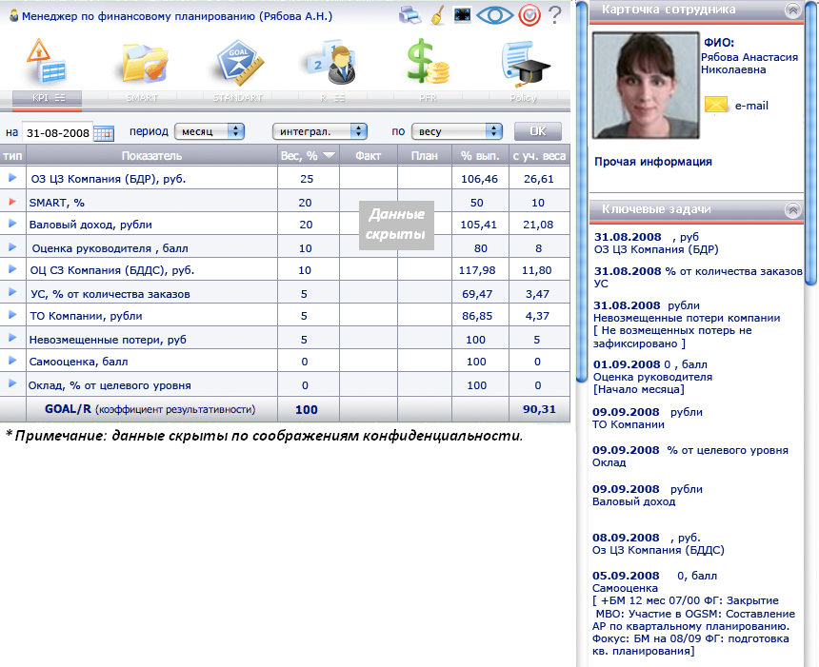
Task: Open task 09.09.2008 ТО Компании
Action: [x=648, y=418]
